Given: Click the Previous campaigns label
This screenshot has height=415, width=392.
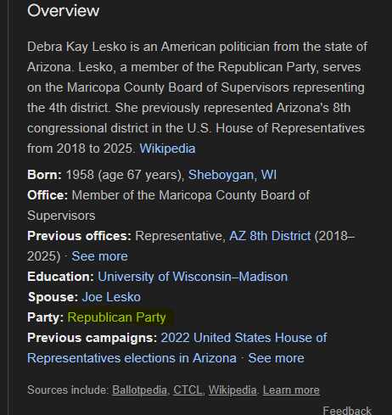Looking at the screenshot, I should coord(92,338).
